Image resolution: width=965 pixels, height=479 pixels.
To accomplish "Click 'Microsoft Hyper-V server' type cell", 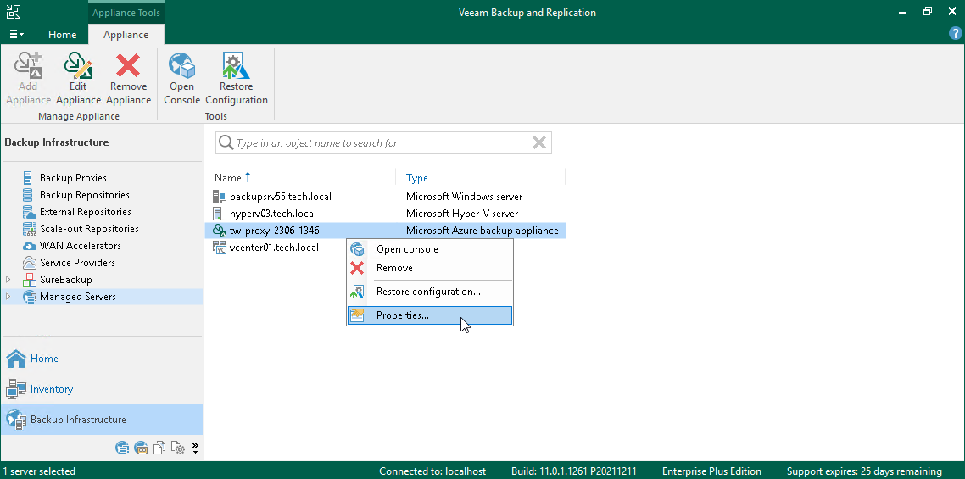I will (462, 214).
